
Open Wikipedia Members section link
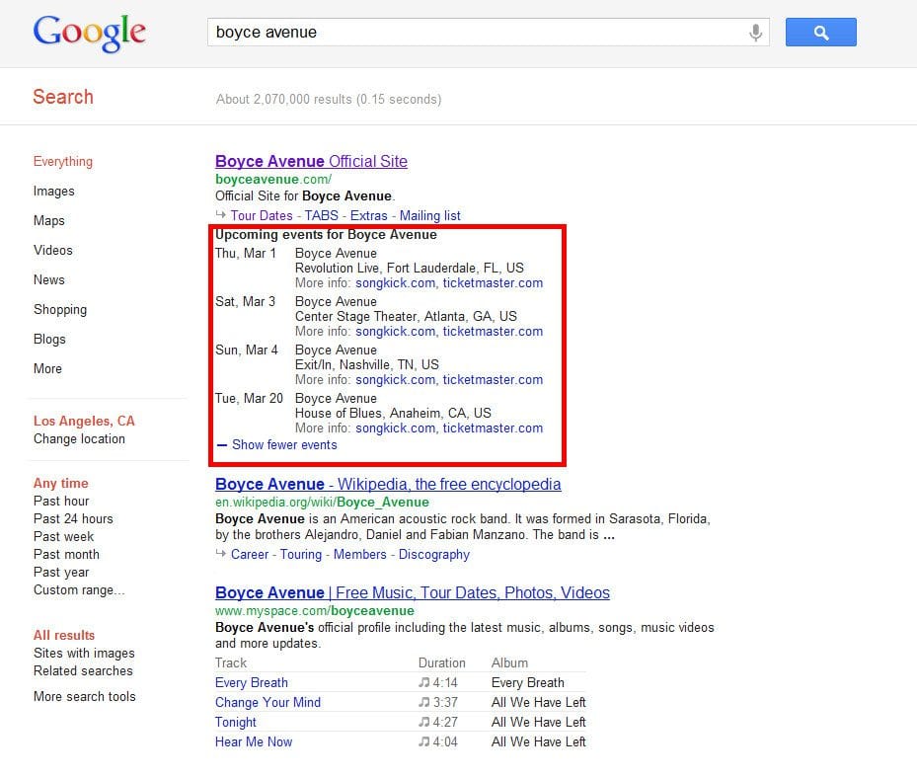tap(359, 555)
